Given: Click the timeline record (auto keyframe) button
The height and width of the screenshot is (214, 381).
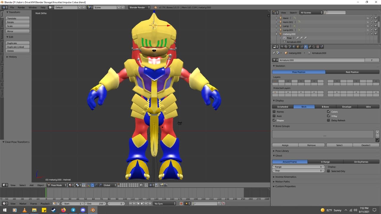Looking at the screenshot, I should click(181, 204).
